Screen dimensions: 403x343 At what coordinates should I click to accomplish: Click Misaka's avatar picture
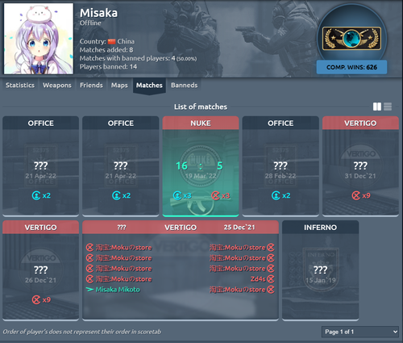point(39,39)
